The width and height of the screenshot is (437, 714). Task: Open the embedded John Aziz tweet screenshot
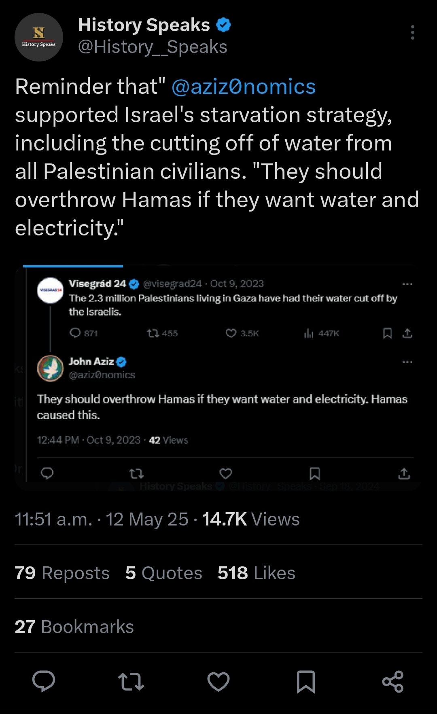pyautogui.click(x=218, y=377)
